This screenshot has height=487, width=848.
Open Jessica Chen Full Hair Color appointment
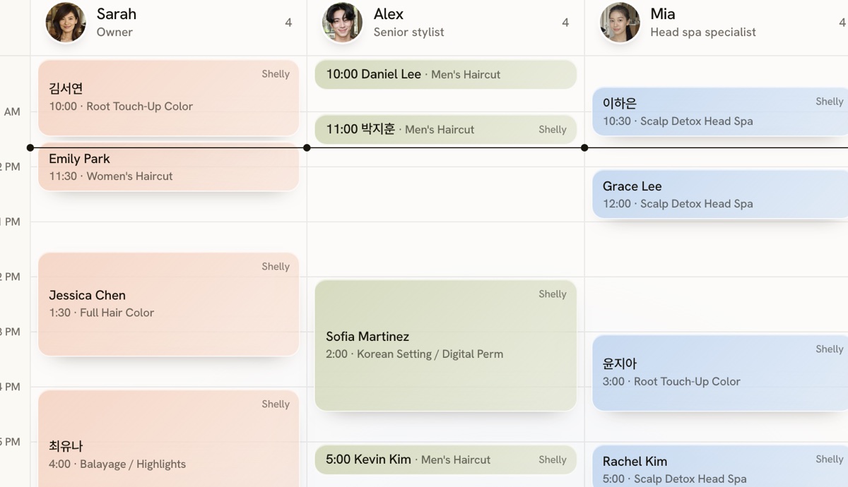[168, 304]
